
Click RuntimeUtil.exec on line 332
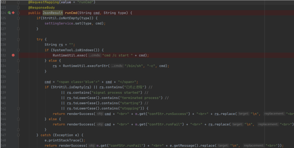(x=69, y=55)
